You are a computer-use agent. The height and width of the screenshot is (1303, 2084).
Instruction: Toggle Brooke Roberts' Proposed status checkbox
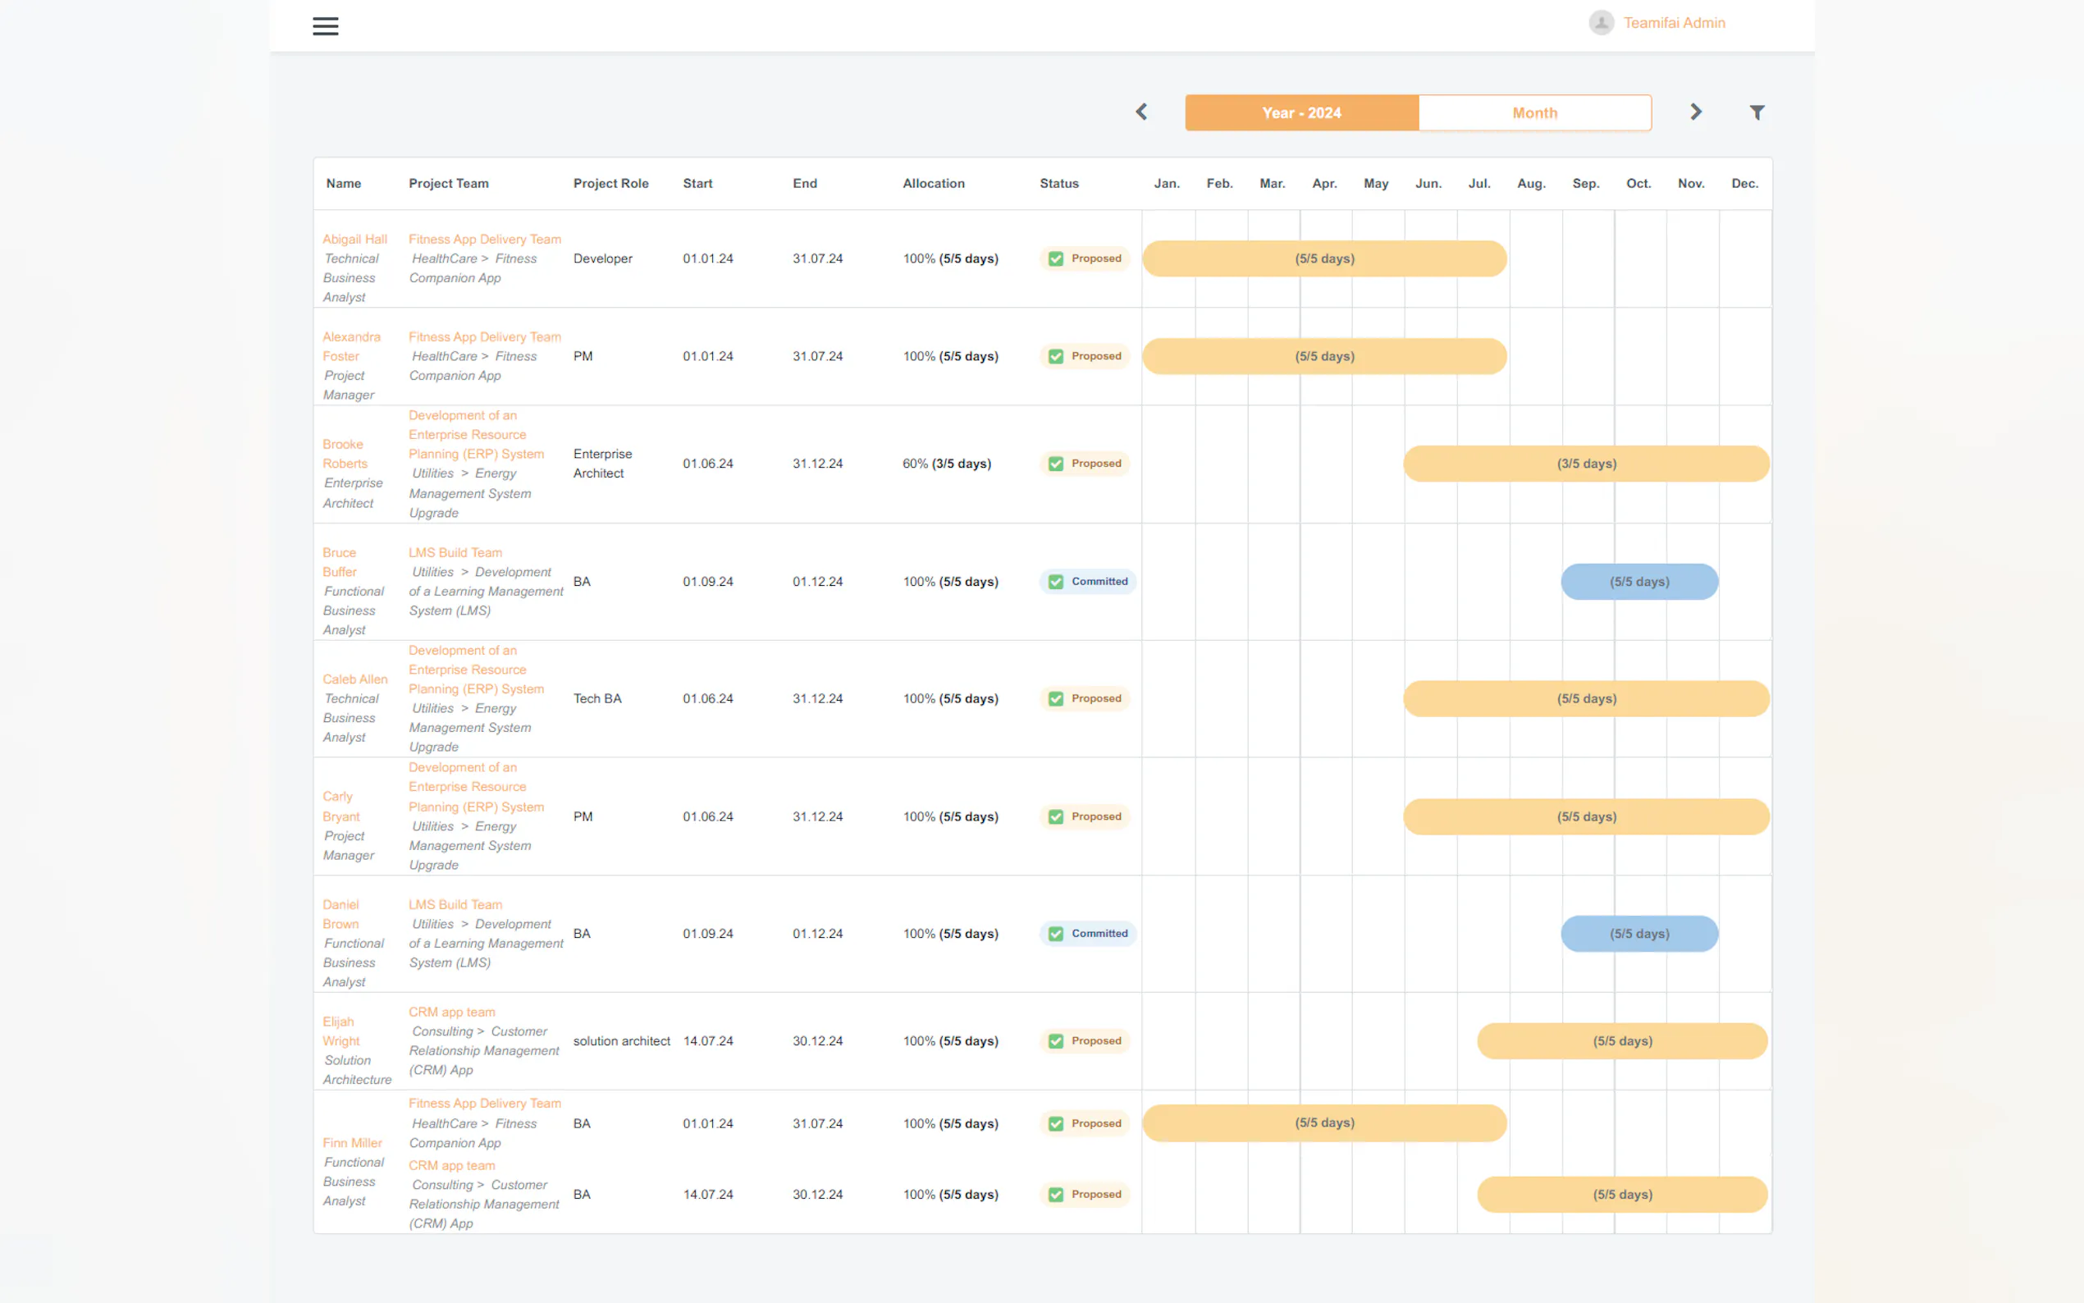click(1055, 464)
